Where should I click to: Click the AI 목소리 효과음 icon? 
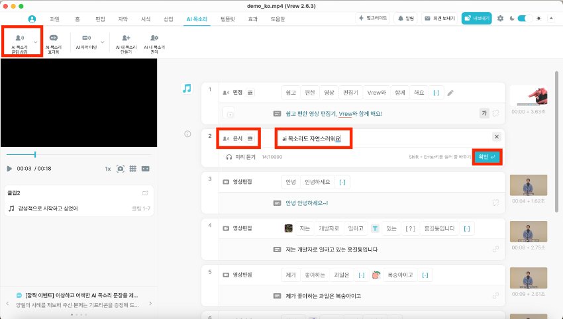[53, 42]
